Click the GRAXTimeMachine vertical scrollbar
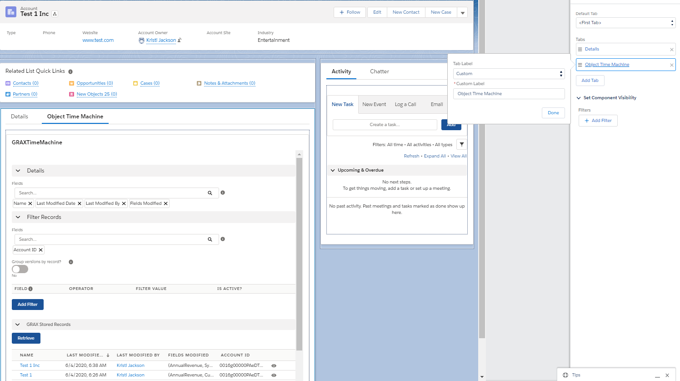 (299, 254)
